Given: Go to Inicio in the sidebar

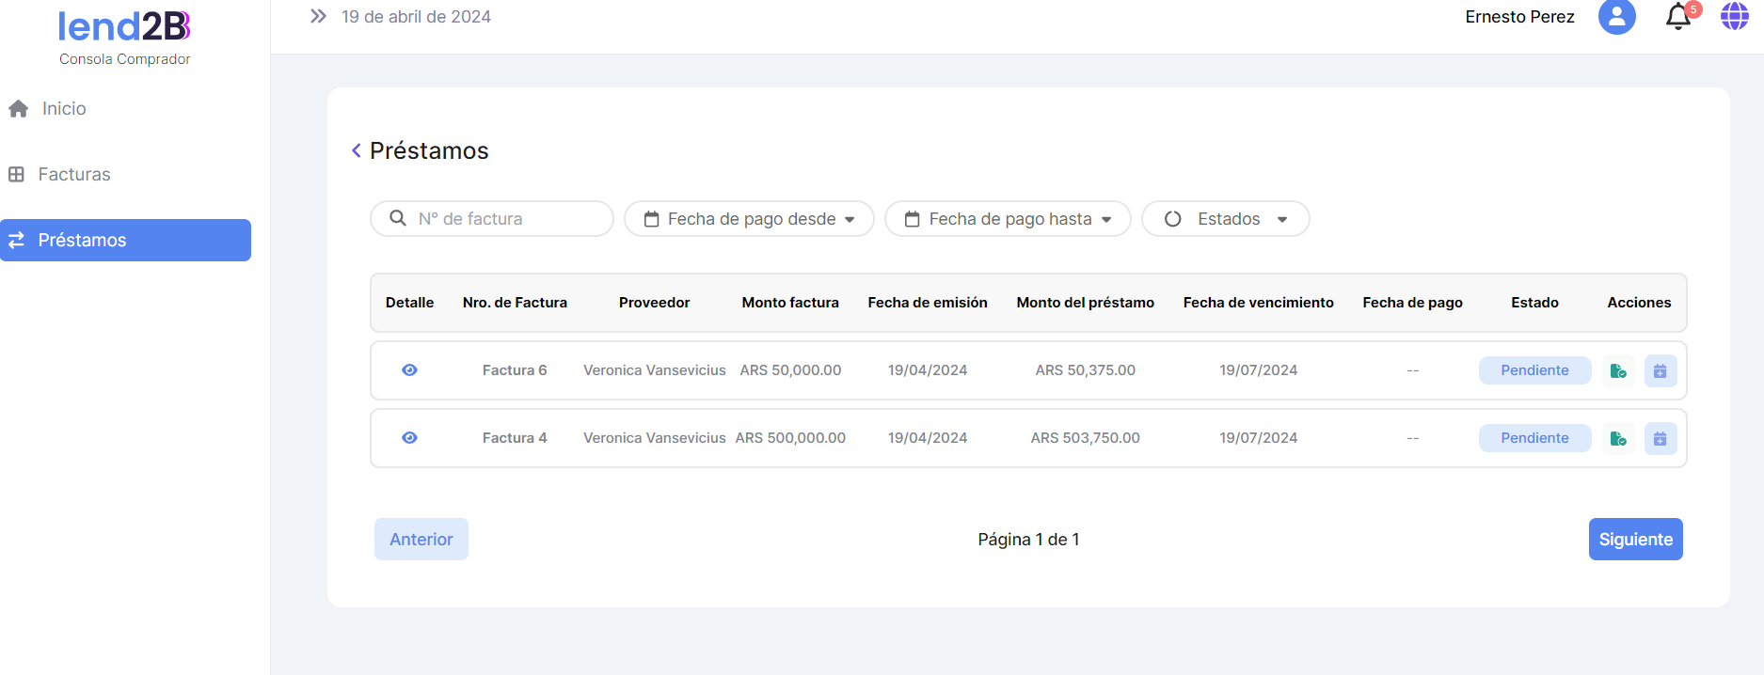Looking at the screenshot, I should click(x=64, y=109).
